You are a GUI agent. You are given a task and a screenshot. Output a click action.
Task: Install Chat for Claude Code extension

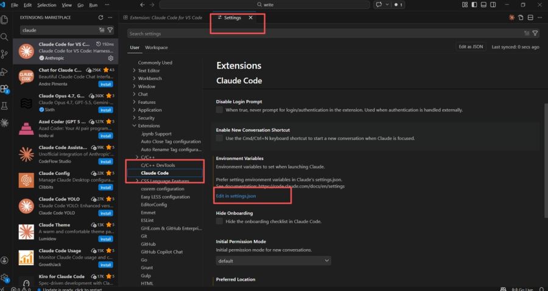click(105, 84)
